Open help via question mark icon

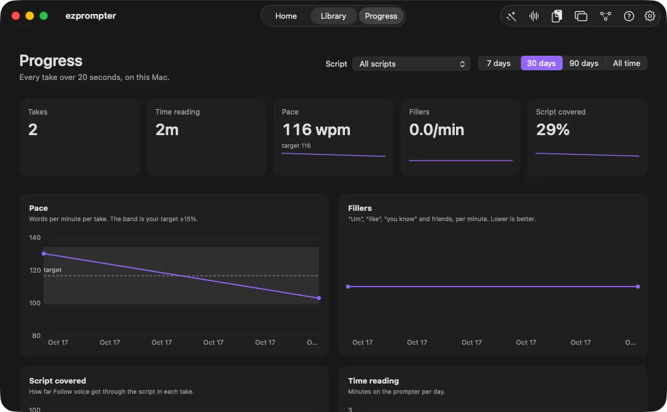[x=629, y=16]
